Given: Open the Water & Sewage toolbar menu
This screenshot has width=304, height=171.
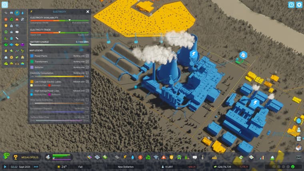Looking at the screenshot, I should click(133, 157).
